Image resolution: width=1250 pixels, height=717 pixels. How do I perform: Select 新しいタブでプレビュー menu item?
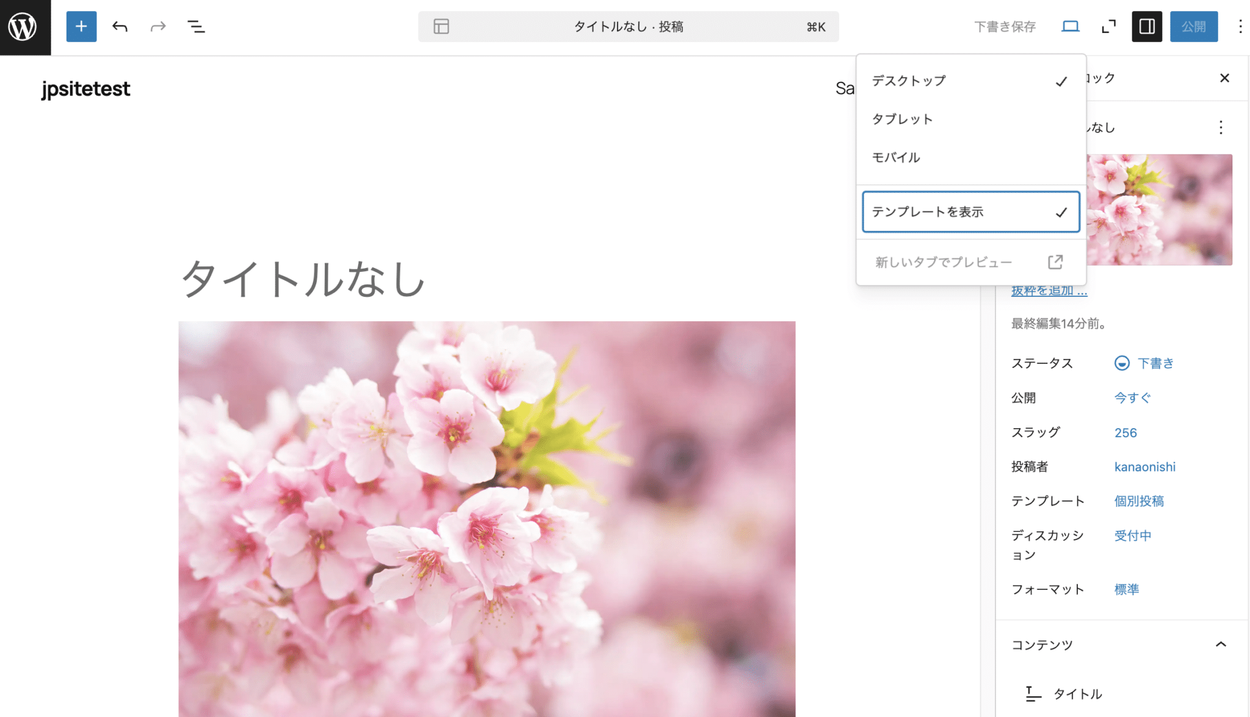(x=943, y=261)
